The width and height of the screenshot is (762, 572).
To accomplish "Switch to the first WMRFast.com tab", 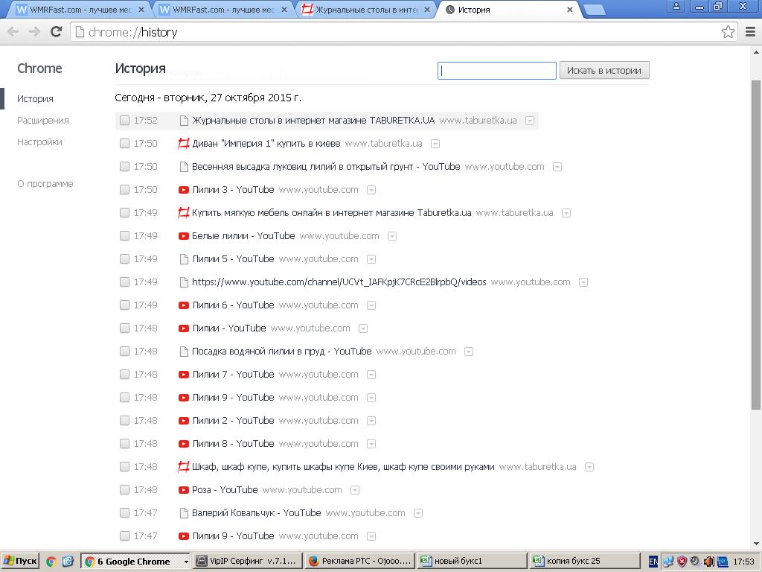I will click(x=79, y=10).
